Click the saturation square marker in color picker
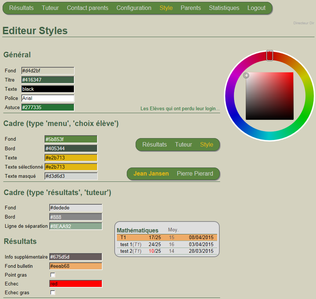Viewport: 316px width, 299px height. (x=246, y=75)
